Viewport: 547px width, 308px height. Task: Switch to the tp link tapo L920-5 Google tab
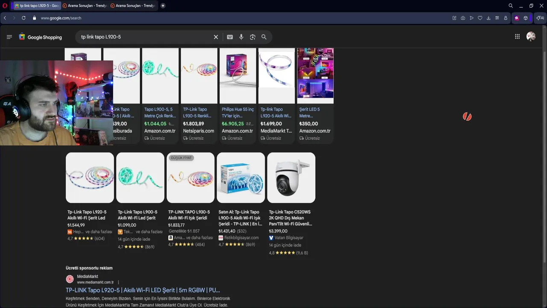[36, 6]
